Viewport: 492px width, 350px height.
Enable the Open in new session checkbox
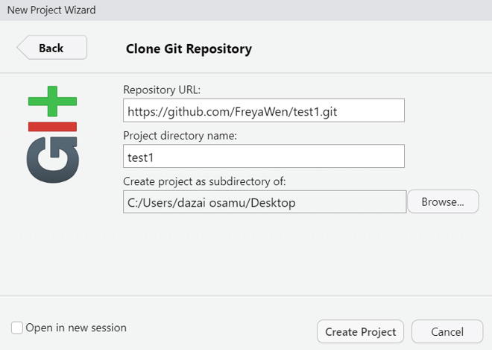[x=17, y=328]
